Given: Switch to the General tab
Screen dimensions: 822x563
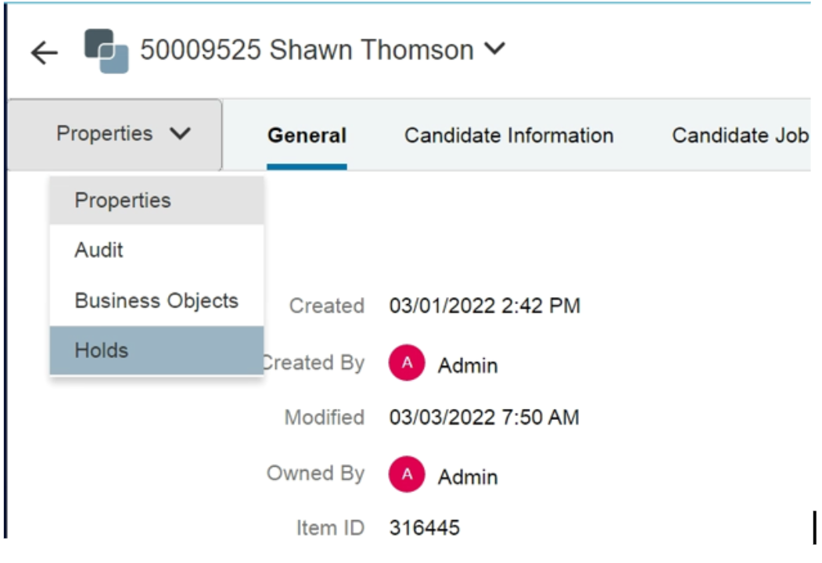Looking at the screenshot, I should (x=307, y=136).
